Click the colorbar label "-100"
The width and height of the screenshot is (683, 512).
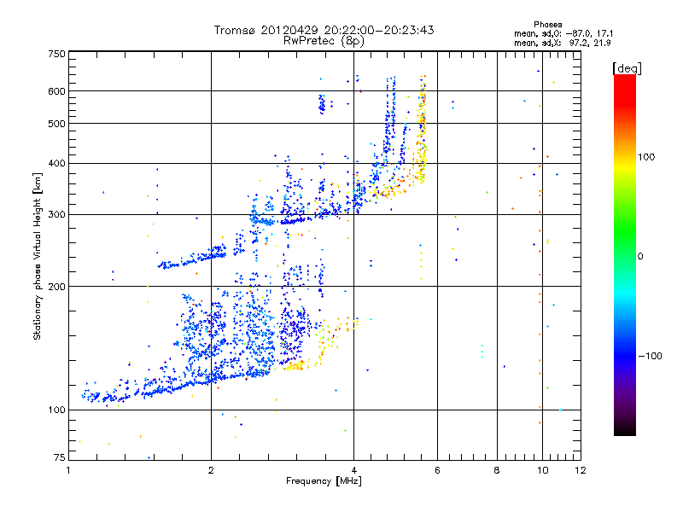point(650,356)
